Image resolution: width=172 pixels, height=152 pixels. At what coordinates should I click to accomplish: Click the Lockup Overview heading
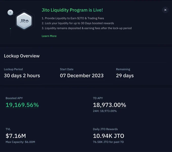click(22, 56)
